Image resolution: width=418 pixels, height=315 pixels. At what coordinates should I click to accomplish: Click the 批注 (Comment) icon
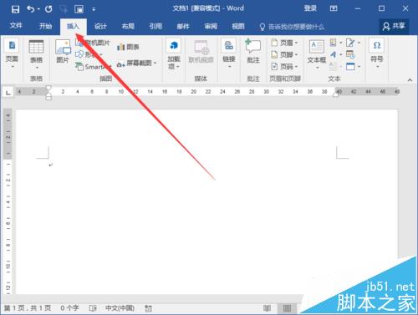click(x=253, y=51)
